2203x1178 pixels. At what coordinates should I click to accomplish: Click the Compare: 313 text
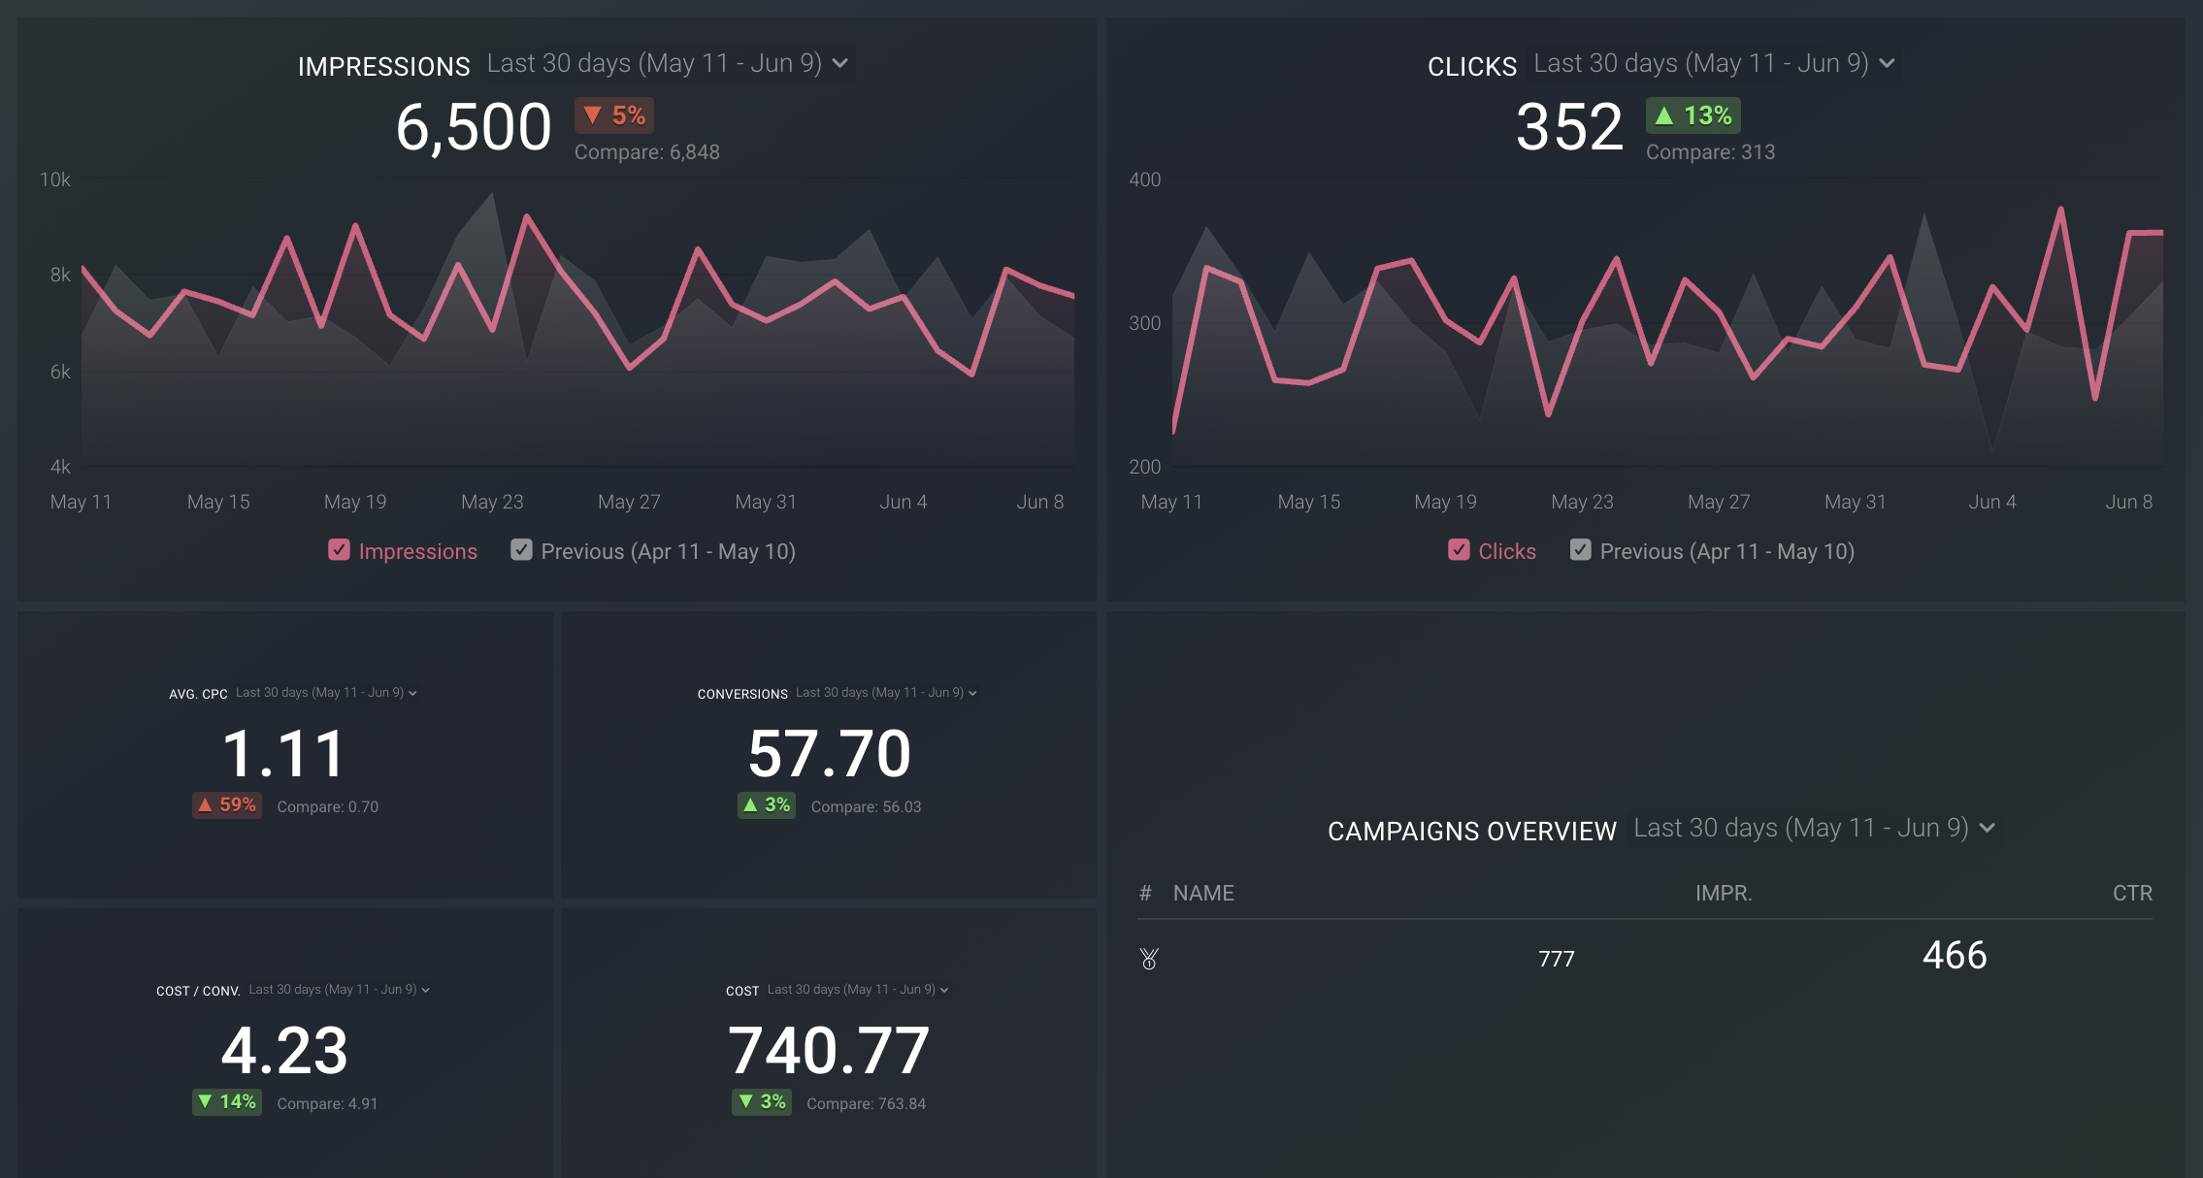[1711, 152]
